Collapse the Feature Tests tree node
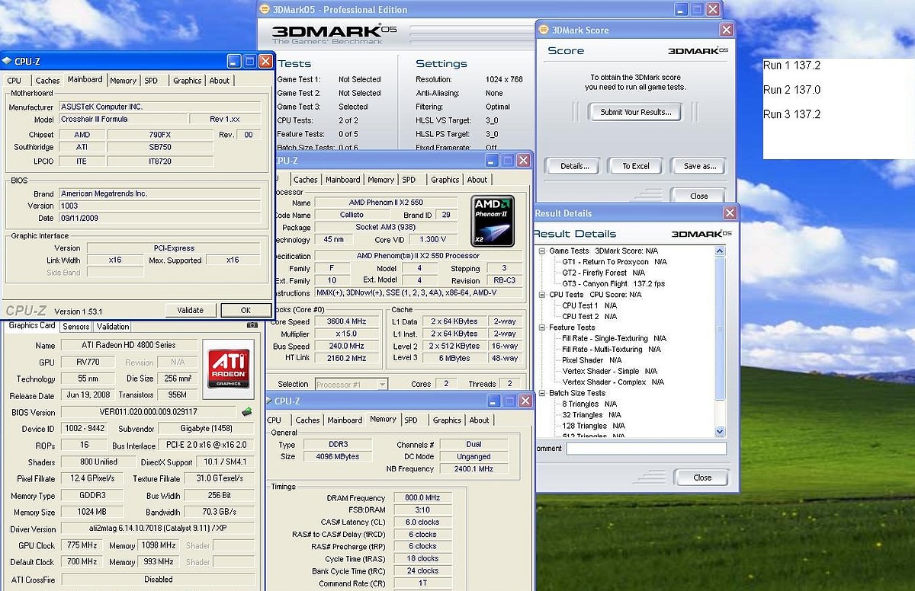Viewport: 915px width, 591px height. pyautogui.click(x=542, y=327)
